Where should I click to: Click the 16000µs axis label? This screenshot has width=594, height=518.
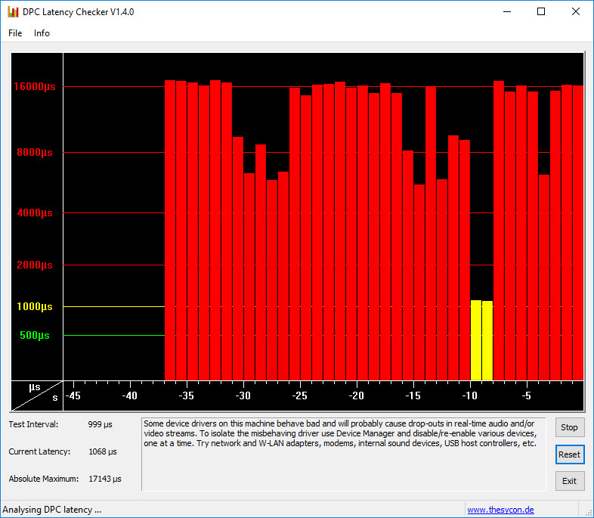(35, 87)
